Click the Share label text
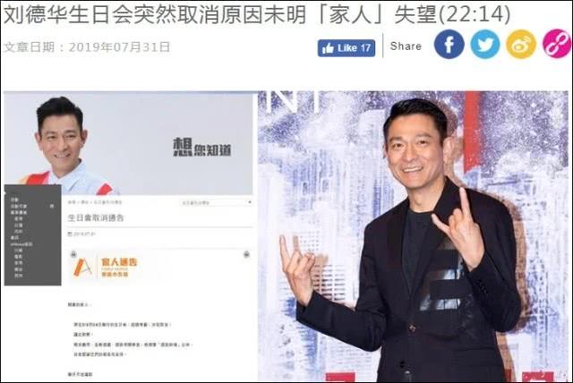 (x=406, y=46)
